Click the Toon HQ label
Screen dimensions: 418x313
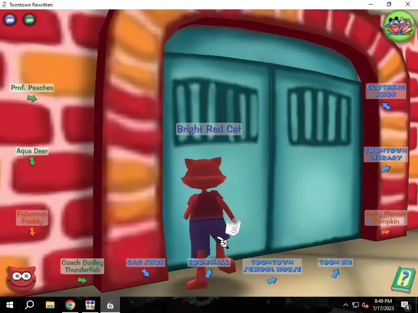(336, 262)
